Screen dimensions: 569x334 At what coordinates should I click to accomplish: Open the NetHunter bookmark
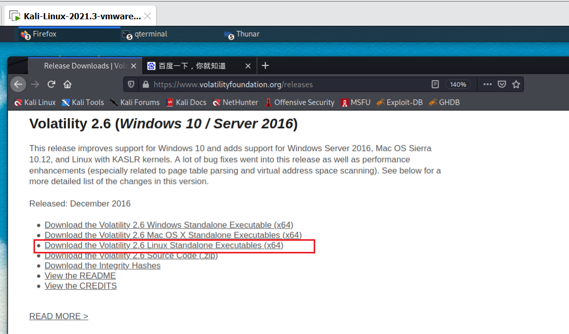(236, 102)
